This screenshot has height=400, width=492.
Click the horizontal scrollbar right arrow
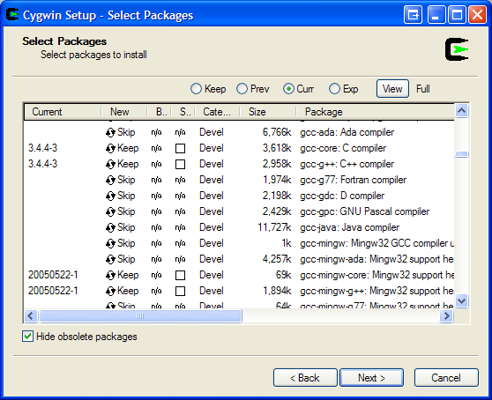coord(446,316)
